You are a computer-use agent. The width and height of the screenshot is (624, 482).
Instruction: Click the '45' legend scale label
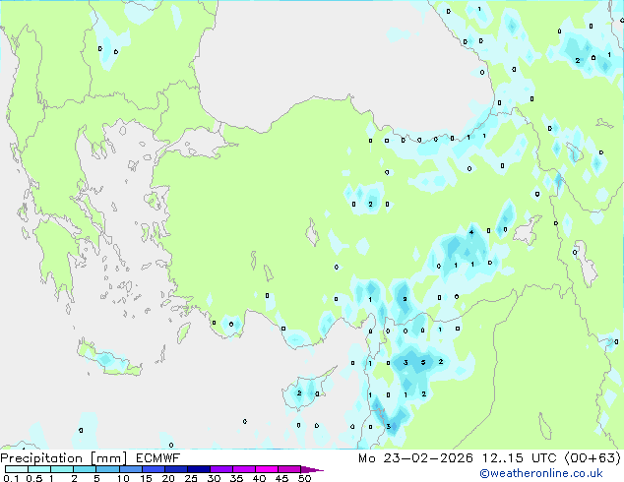click(281, 478)
